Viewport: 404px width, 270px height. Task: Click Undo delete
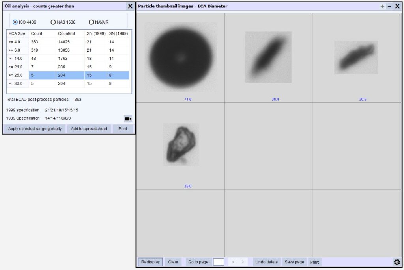click(266, 262)
